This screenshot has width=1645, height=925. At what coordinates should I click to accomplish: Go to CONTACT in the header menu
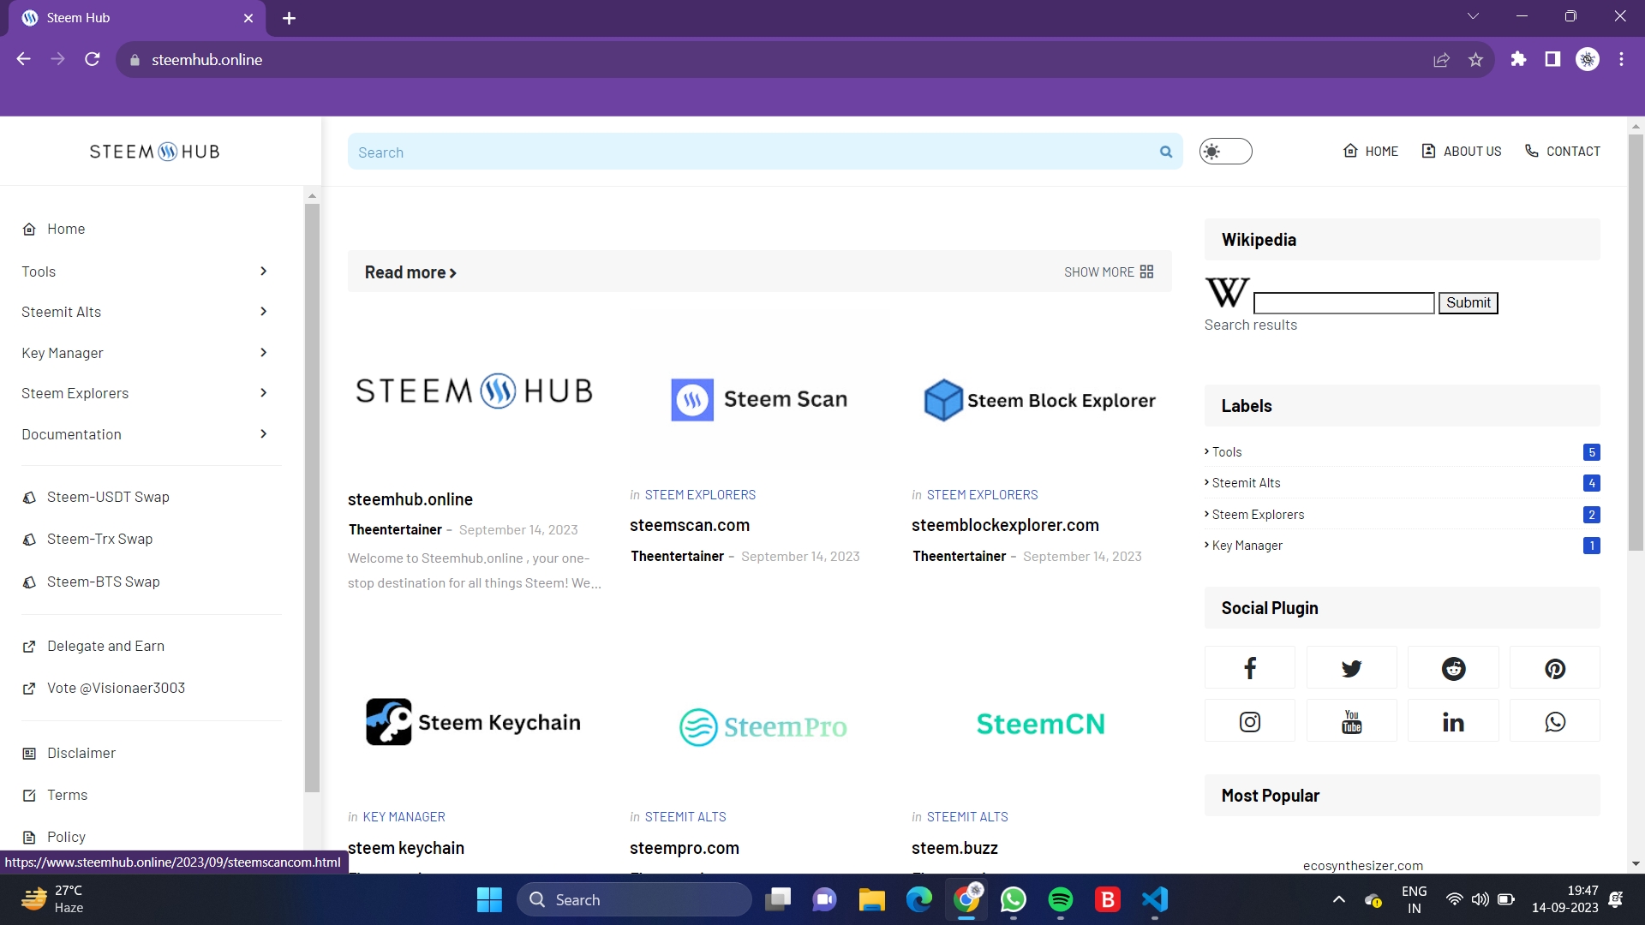click(x=1563, y=152)
